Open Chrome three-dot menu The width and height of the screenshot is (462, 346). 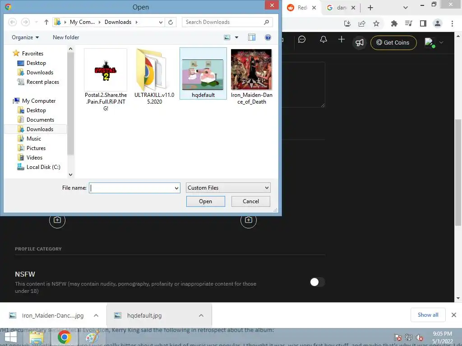tap(452, 23)
